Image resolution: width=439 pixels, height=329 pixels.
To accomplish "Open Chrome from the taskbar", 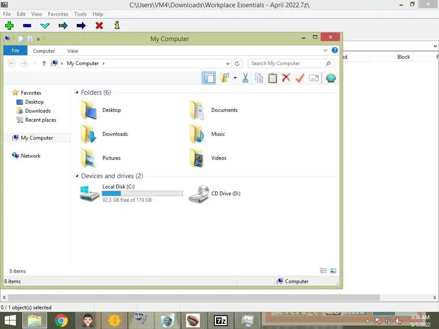I will click(x=61, y=320).
